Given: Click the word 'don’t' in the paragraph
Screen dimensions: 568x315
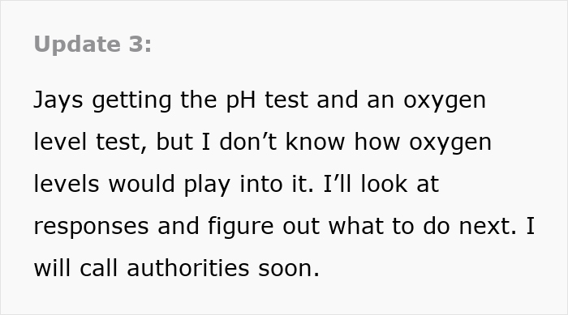Looking at the screenshot, I should [x=248, y=142].
